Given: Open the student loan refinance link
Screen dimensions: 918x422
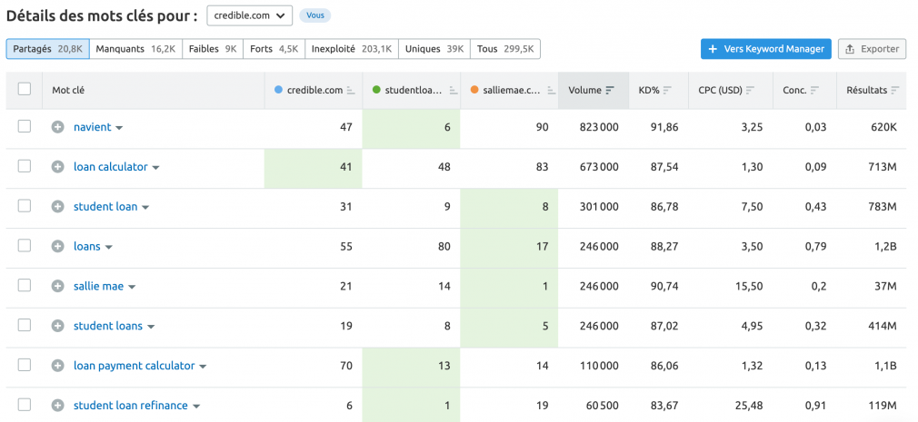Looking at the screenshot, I should 131,406.
